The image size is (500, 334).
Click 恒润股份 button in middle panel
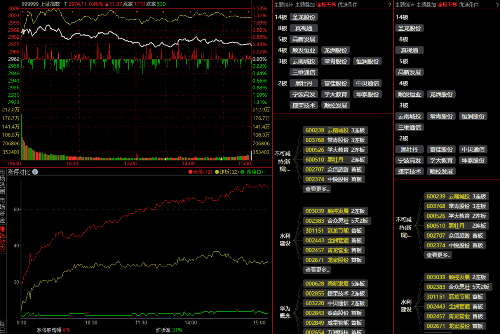tap(368, 61)
